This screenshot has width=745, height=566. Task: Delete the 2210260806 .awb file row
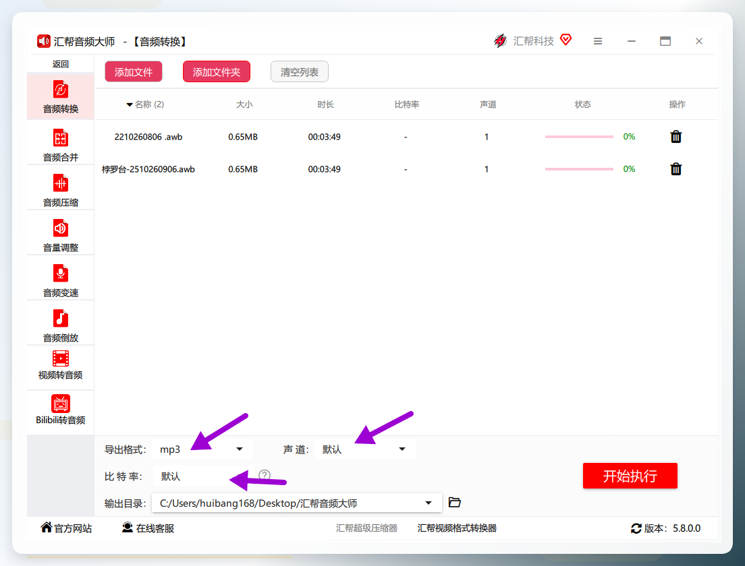(675, 137)
